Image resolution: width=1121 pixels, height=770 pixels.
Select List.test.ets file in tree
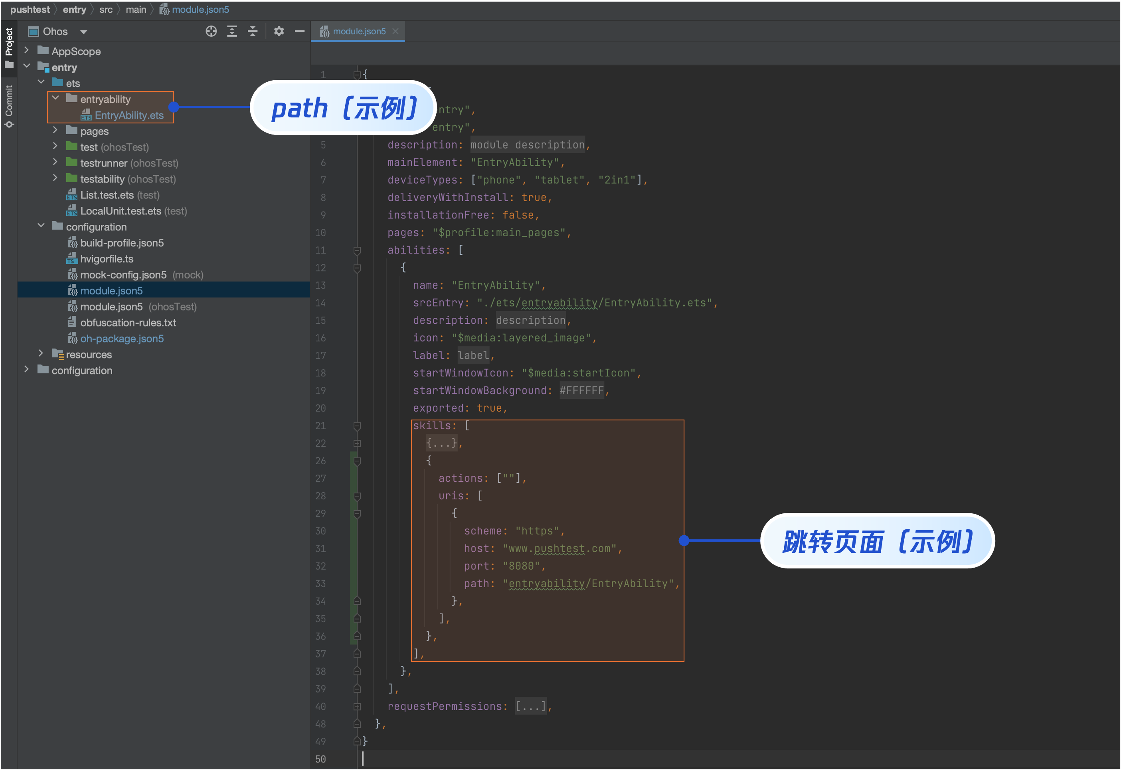click(x=113, y=195)
